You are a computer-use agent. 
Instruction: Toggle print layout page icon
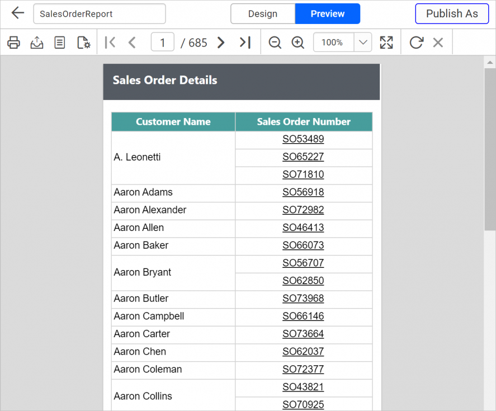tap(60, 42)
